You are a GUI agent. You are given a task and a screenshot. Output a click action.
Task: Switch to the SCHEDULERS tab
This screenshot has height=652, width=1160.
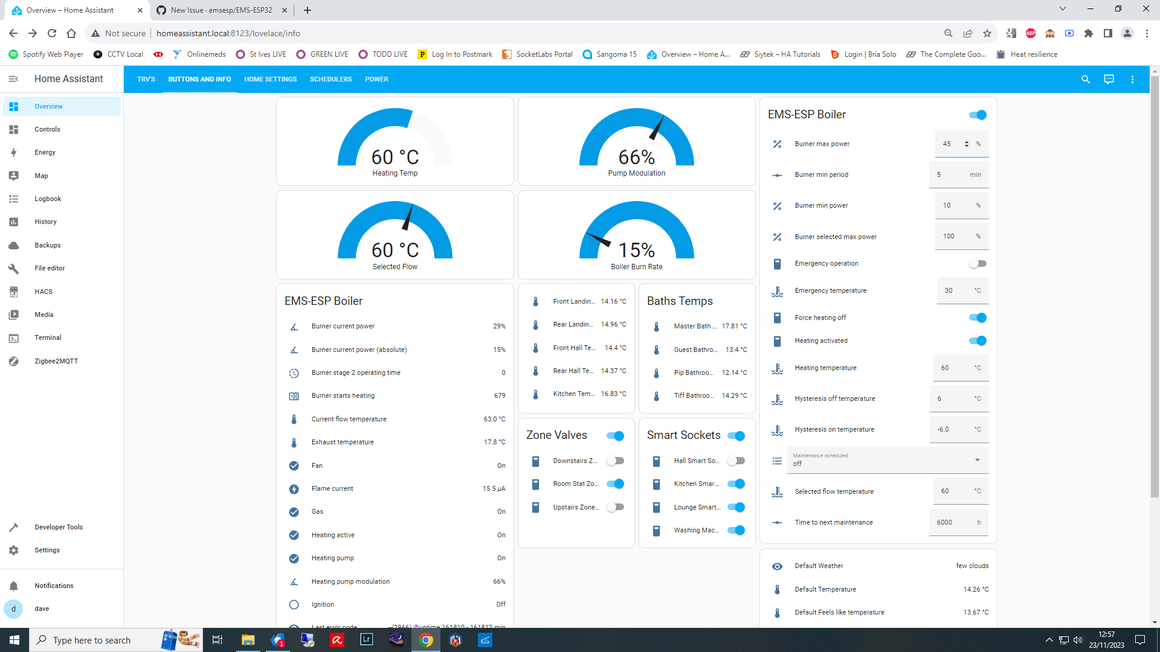(x=330, y=79)
